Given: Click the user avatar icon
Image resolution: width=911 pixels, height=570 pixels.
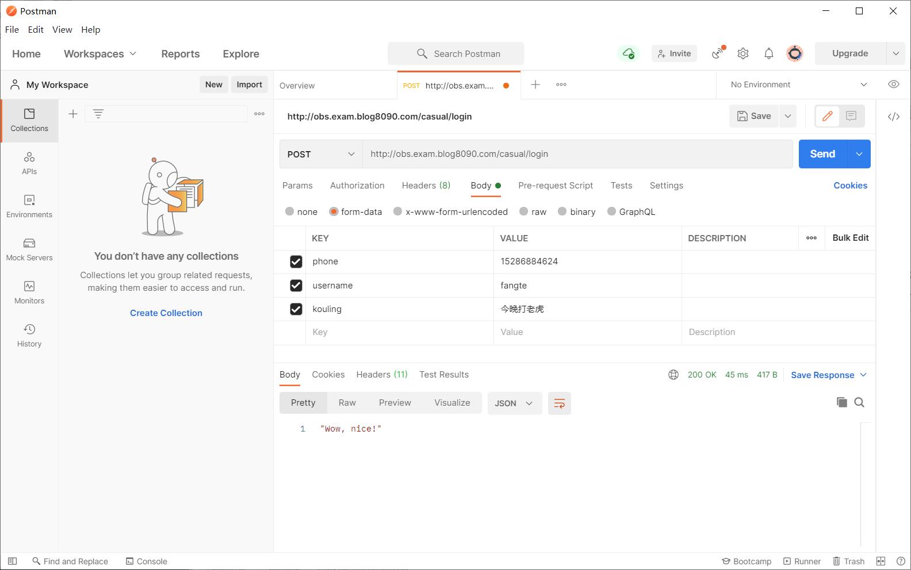Looking at the screenshot, I should click(795, 53).
